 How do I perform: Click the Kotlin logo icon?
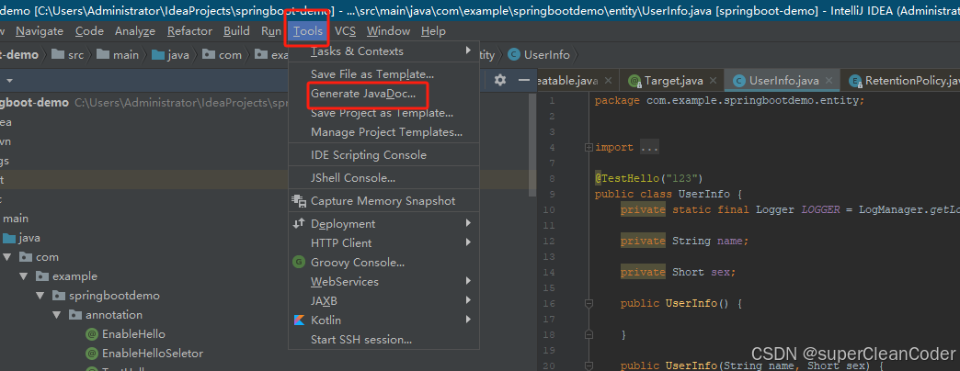(x=299, y=320)
